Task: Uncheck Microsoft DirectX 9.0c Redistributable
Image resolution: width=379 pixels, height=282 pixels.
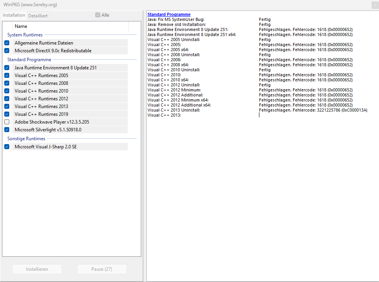Action: pyautogui.click(x=7, y=50)
